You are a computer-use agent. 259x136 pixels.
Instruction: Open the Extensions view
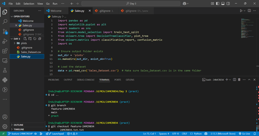click(x=5, y=51)
